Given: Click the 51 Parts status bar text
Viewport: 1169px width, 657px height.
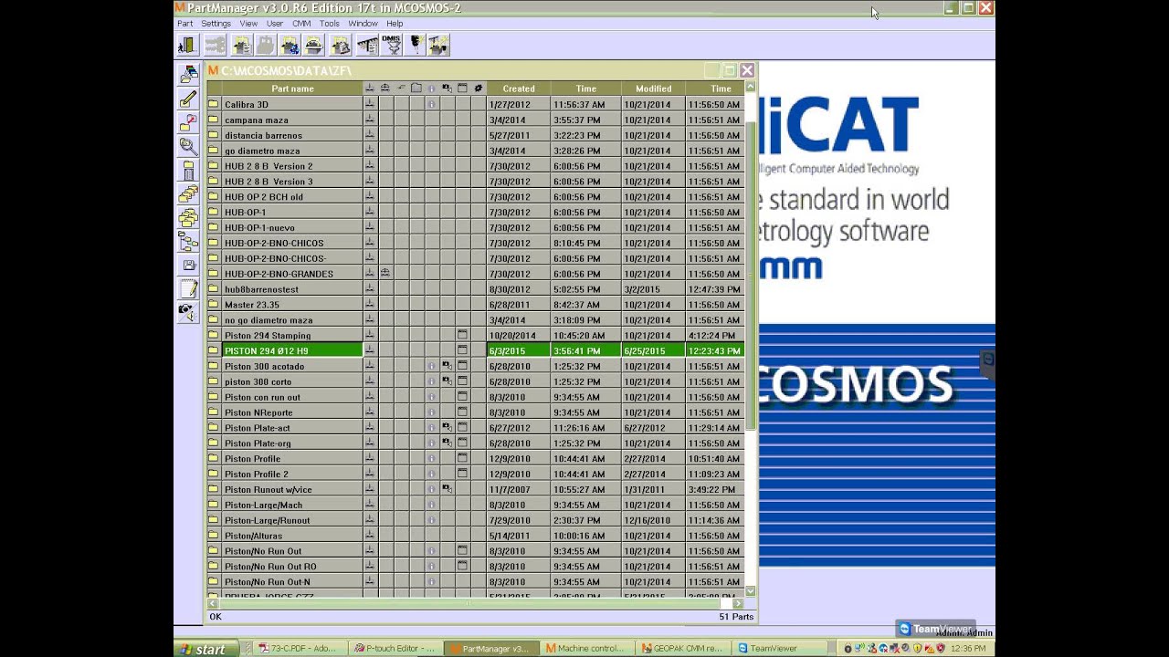Looking at the screenshot, I should pos(736,617).
